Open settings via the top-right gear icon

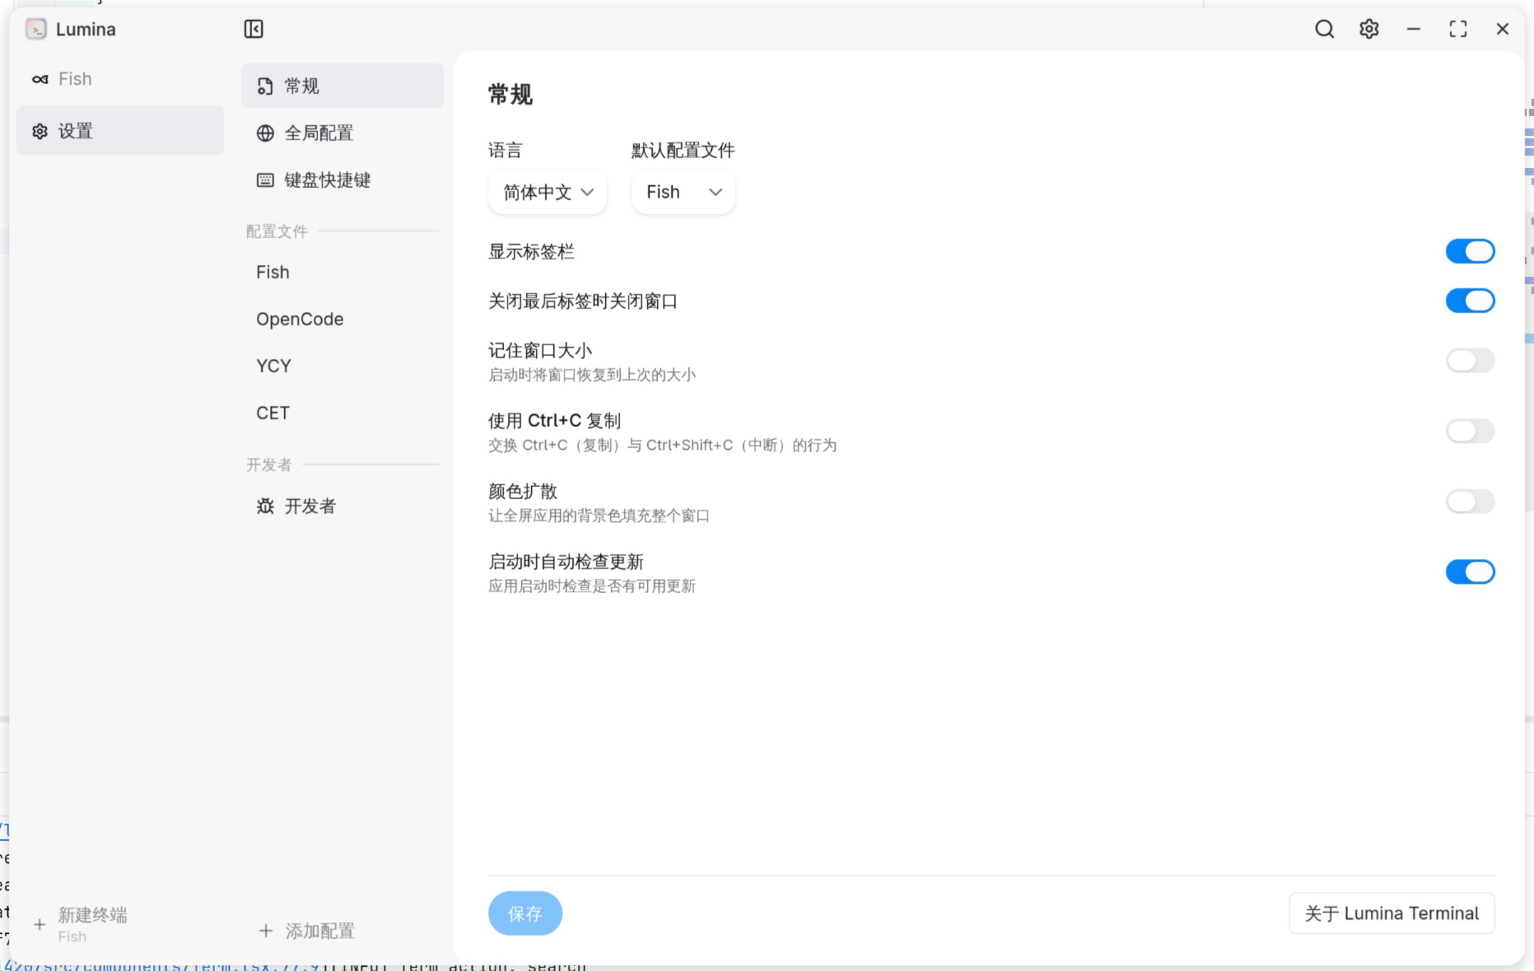click(1369, 29)
